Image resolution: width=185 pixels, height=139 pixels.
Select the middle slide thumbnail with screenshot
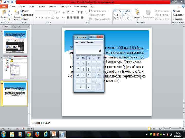point(15,68)
